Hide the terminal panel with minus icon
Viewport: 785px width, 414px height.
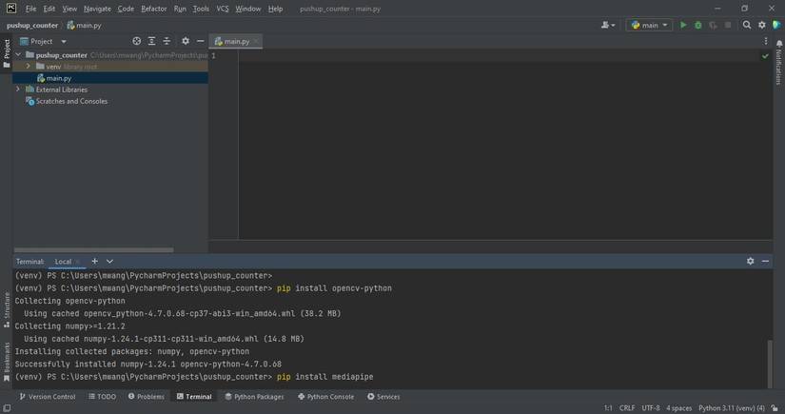click(765, 261)
